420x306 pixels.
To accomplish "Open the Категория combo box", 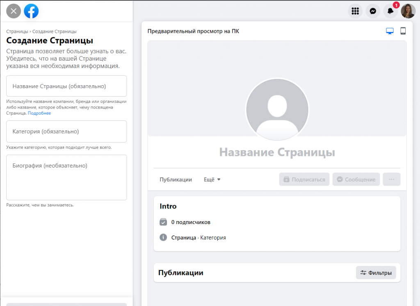I will (x=66, y=131).
